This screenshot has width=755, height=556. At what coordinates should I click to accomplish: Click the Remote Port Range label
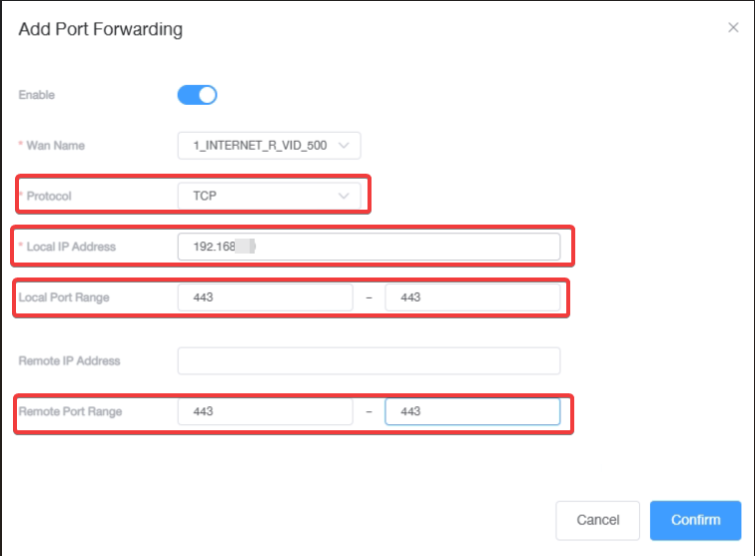pyautogui.click(x=72, y=411)
